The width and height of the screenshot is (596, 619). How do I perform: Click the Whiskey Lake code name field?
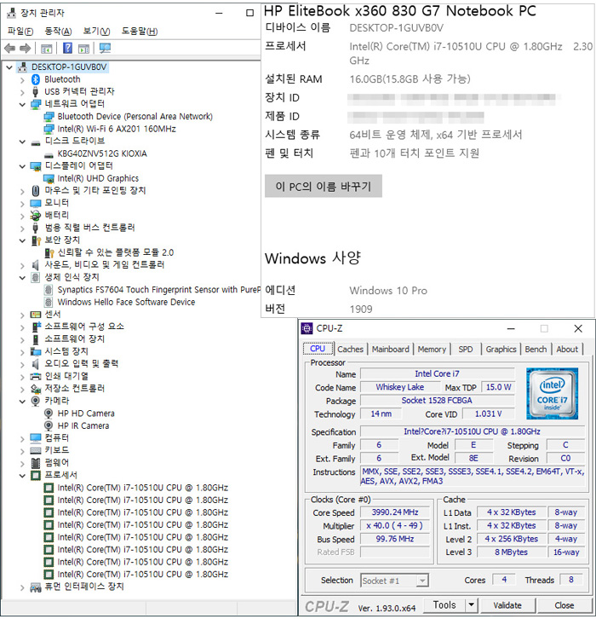[x=399, y=387]
